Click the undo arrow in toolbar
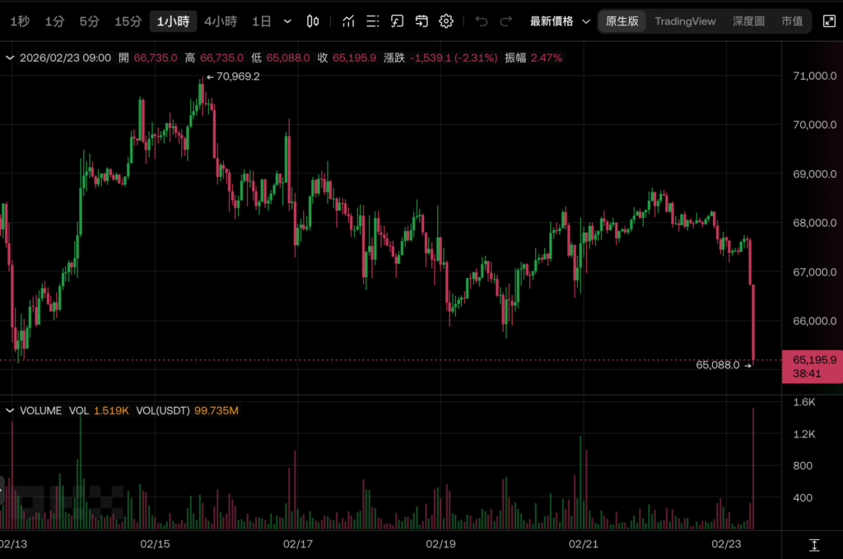The image size is (843, 559). [x=482, y=21]
